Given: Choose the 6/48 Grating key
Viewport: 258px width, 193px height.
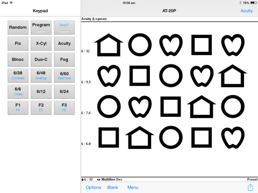Looking at the screenshot, I should (x=41, y=76).
